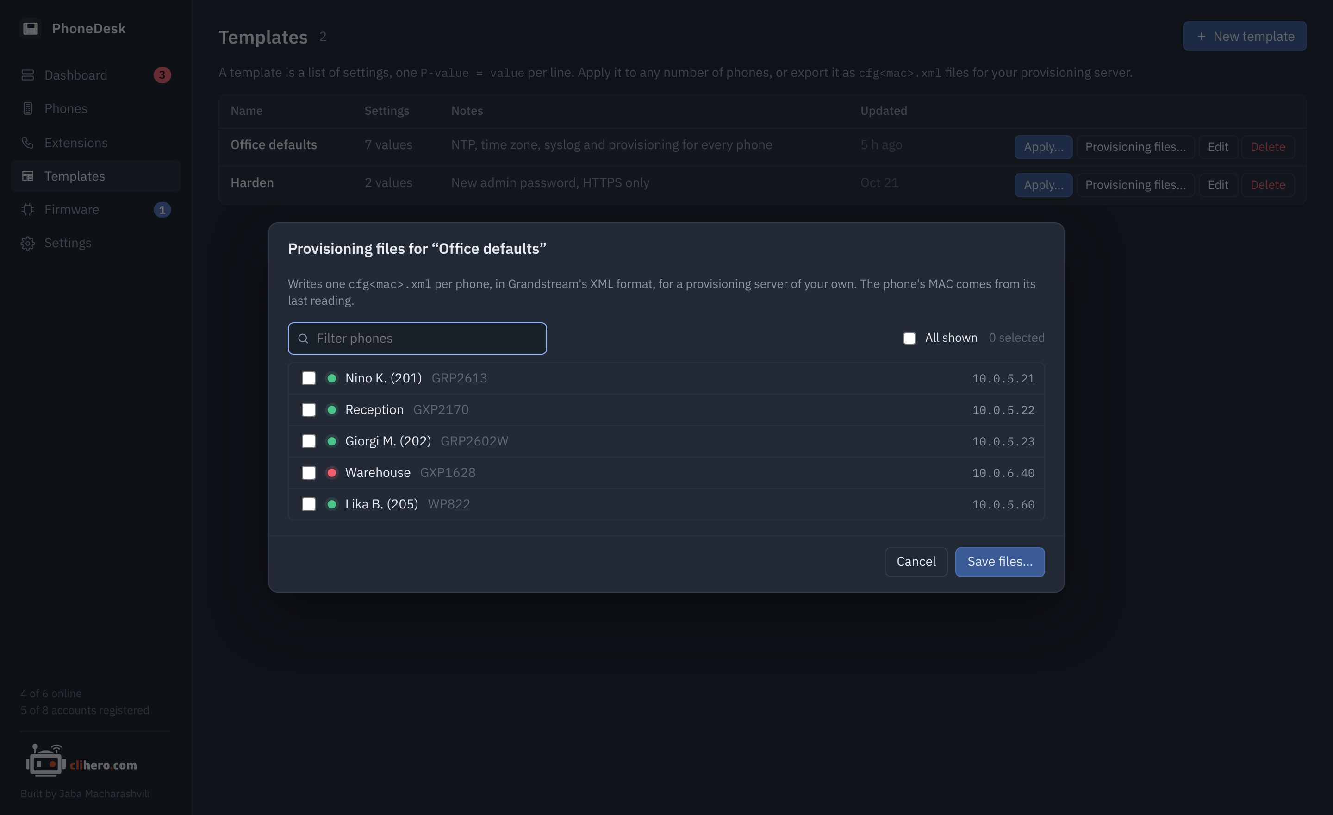Screen dimensions: 1333x815
Task: Click the PhoneDesk logo icon
Action: (x=30, y=28)
